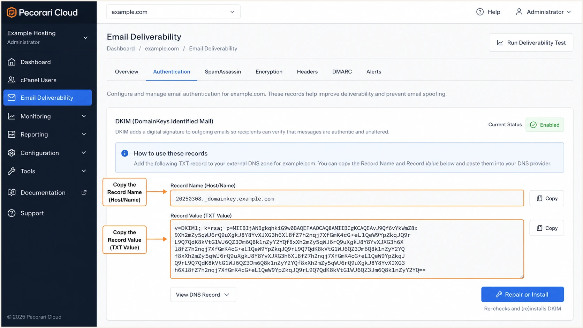This screenshot has width=583, height=328.
Task: Open the Support sidebar item
Action: click(48, 213)
